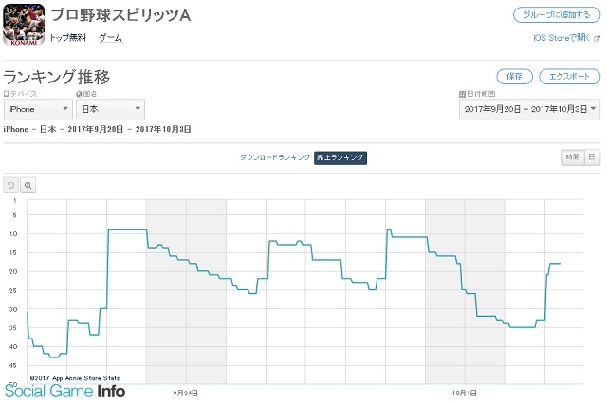Click the Pro Yakyuu Spirits A app icon
Screen dimensions: 607x403
pyautogui.click(x=24, y=25)
